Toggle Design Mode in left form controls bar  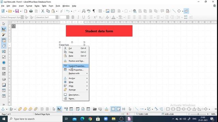pos(4,29)
